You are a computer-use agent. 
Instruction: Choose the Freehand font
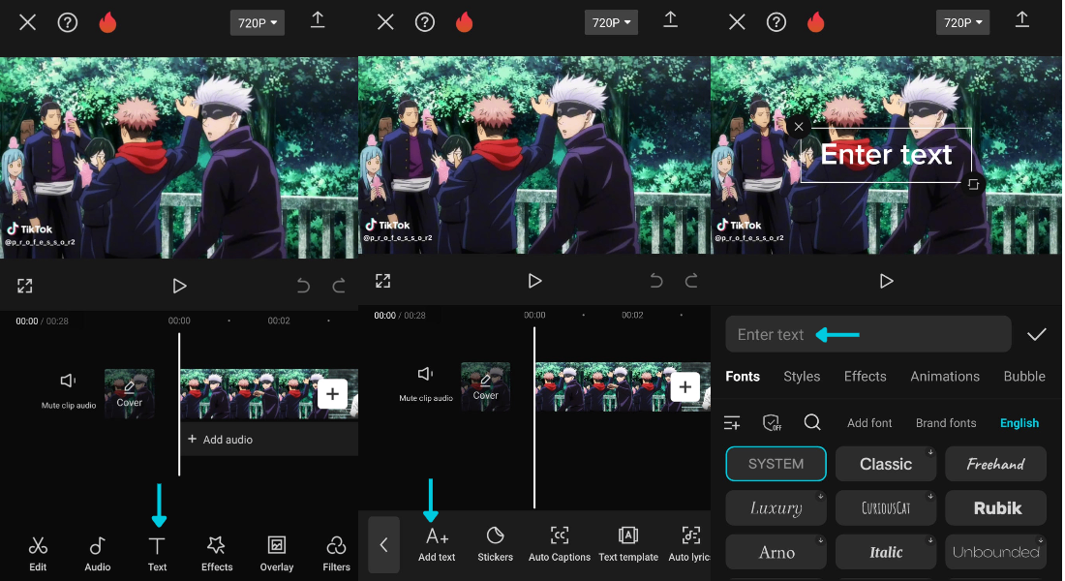[995, 464]
